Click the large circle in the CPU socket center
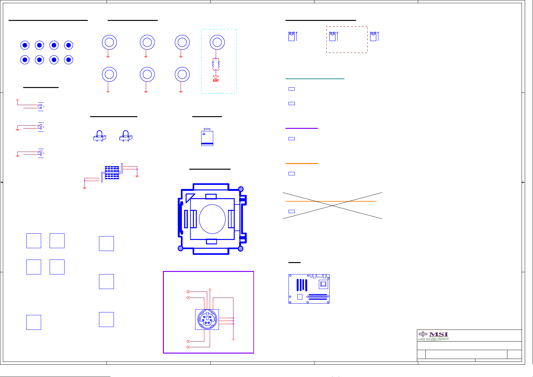Viewport: 533px width, 377px height. pos(212,219)
